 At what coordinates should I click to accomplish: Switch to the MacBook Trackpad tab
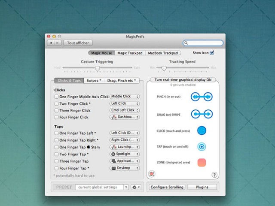point(163,53)
